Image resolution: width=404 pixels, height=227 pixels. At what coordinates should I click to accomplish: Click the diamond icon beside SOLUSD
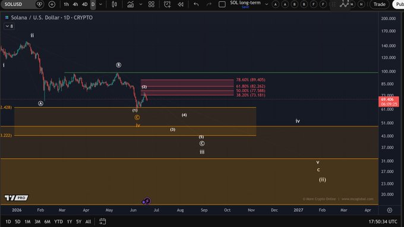click(39, 4)
